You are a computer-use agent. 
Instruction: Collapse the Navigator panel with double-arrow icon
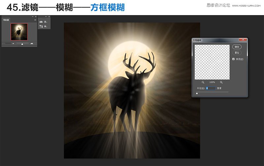[x=33, y=17]
